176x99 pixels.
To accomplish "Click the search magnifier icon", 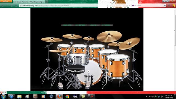I will tap(165, 5).
